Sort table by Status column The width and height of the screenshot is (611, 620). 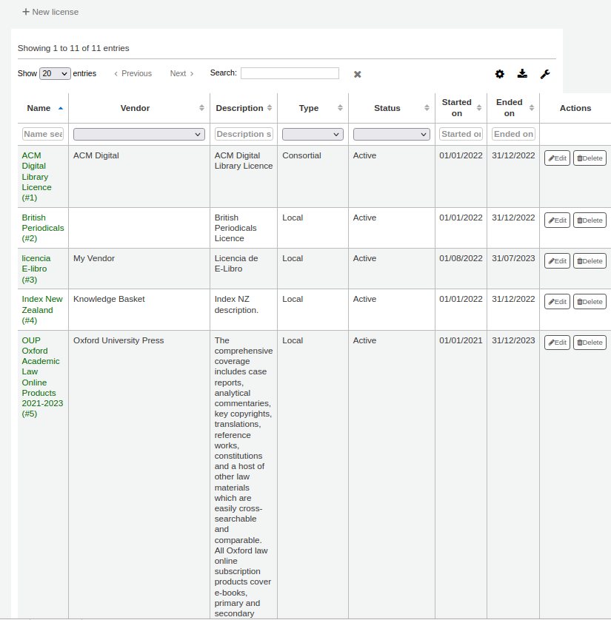pyautogui.click(x=391, y=108)
